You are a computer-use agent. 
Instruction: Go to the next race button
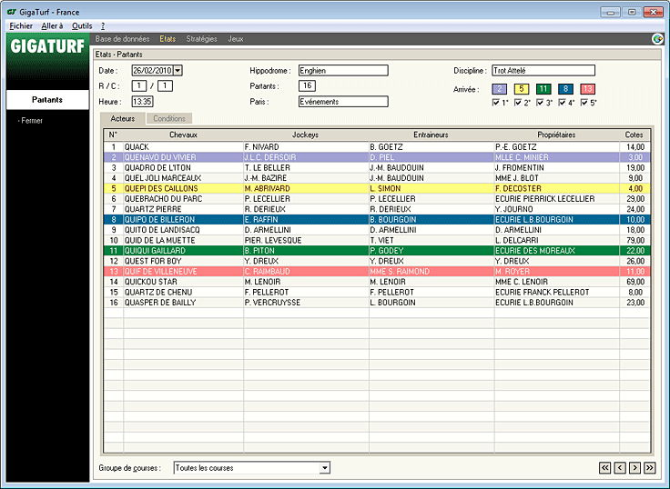click(x=635, y=468)
